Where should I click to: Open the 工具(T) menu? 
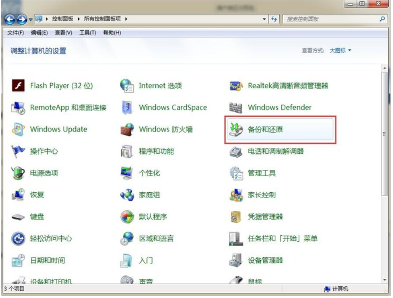[x=87, y=32]
